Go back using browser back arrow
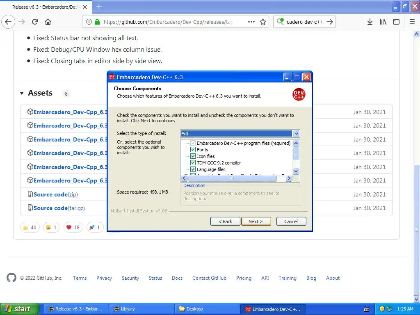The image size is (420, 315). (x=8, y=22)
